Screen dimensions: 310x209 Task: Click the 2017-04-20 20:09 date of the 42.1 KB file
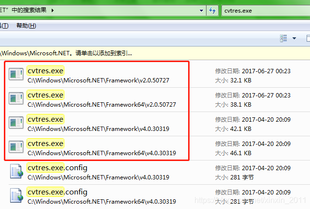point(266,119)
